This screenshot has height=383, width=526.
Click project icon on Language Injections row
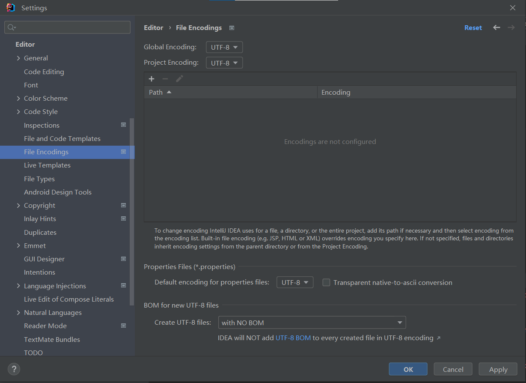[123, 286]
